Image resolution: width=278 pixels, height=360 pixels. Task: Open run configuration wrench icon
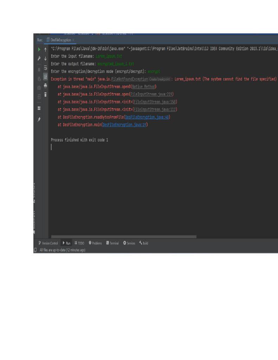[x=39, y=59]
